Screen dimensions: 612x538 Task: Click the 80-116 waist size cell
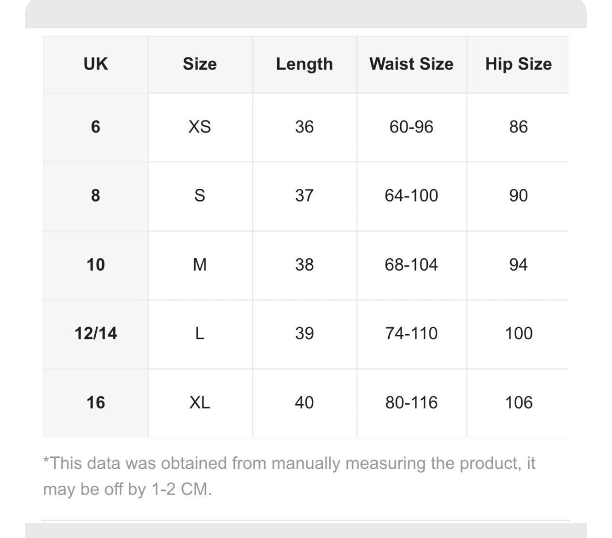411,402
